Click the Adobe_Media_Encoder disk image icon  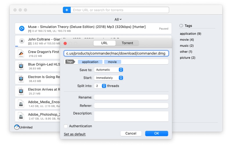point(21,104)
